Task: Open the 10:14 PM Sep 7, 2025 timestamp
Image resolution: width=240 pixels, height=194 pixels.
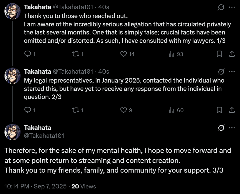Action: pos(35,186)
